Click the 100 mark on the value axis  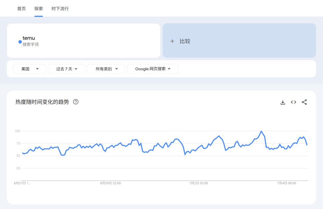(17, 131)
